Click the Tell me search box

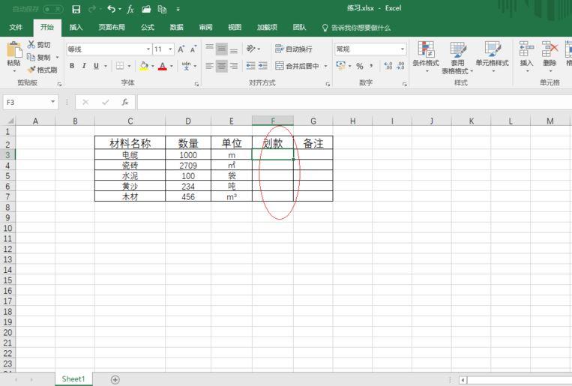[x=356, y=28]
